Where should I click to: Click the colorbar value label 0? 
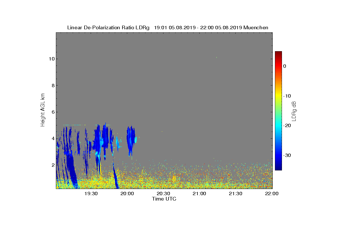click(284, 66)
